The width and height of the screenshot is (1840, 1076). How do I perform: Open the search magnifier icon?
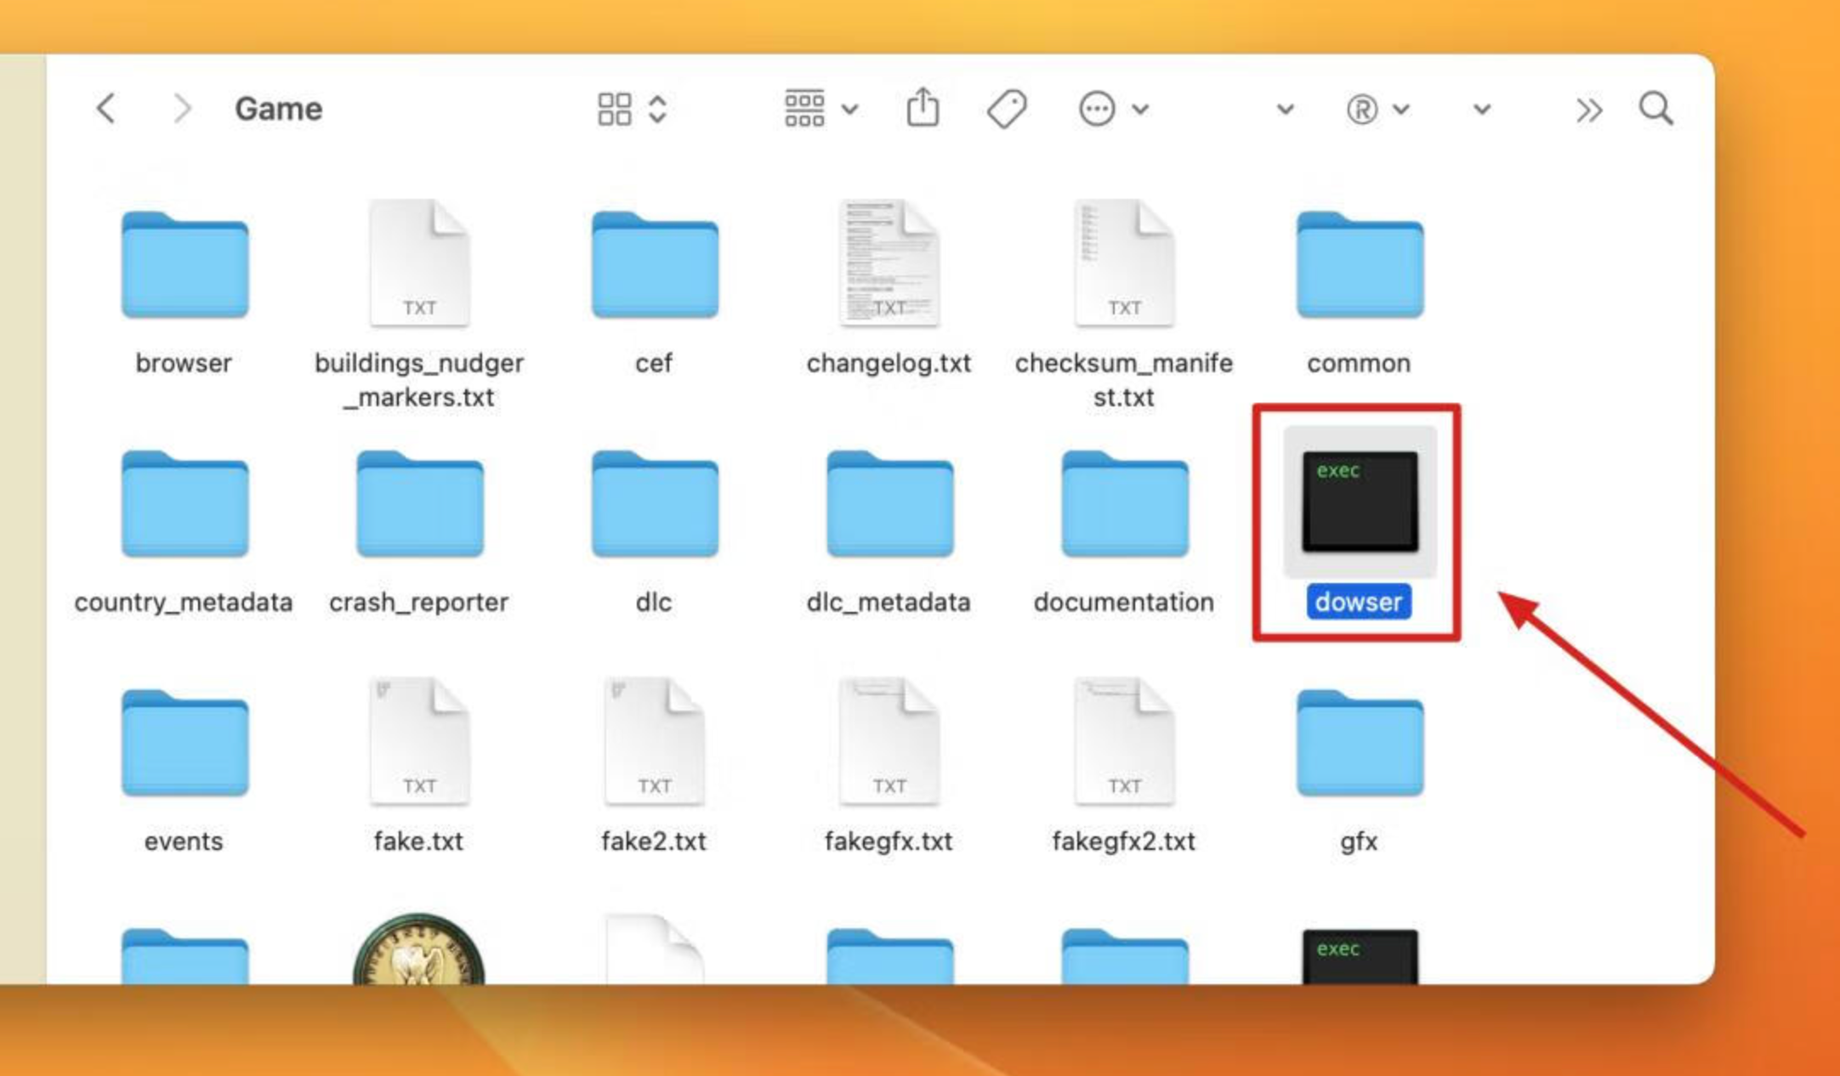[x=1655, y=109]
